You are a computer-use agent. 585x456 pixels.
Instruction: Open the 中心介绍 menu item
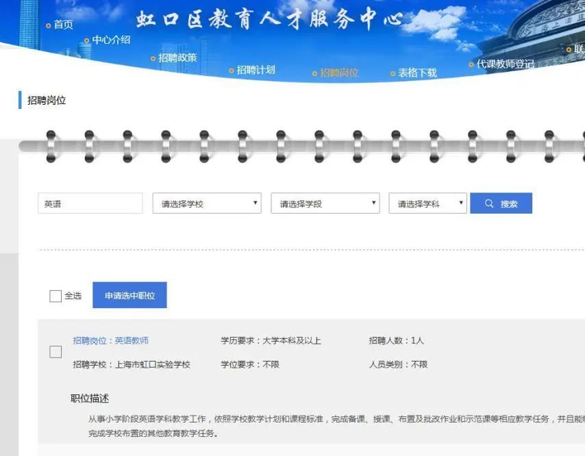click(x=111, y=40)
